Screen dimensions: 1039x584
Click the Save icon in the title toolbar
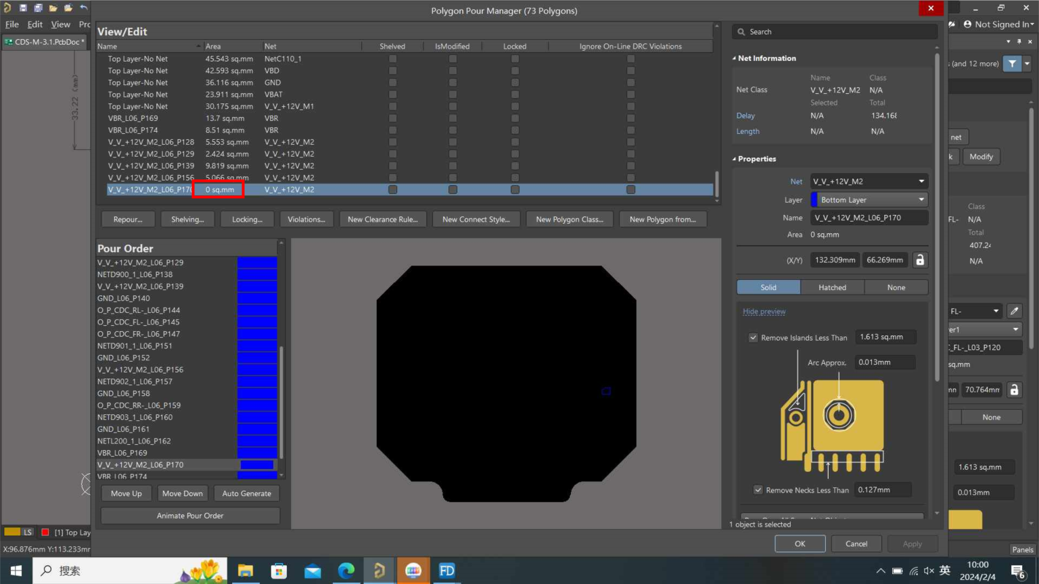click(23, 8)
